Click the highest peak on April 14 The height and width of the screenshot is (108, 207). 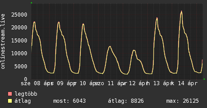[x=182, y=11]
